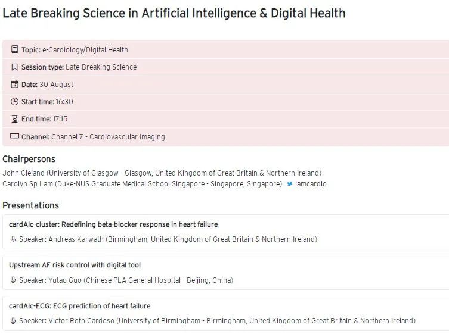449x334 pixels.
Task: Open Upstream AF risk control presentation
Action: pyautogui.click(x=75, y=265)
